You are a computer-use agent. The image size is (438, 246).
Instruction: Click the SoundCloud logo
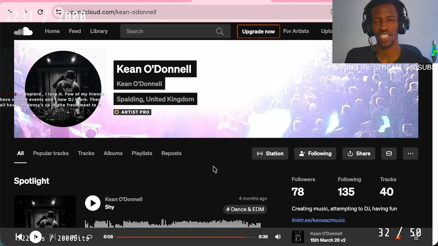[23, 31]
